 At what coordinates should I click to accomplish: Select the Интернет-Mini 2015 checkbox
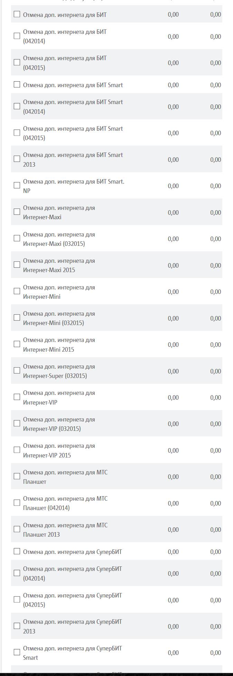[17, 344]
